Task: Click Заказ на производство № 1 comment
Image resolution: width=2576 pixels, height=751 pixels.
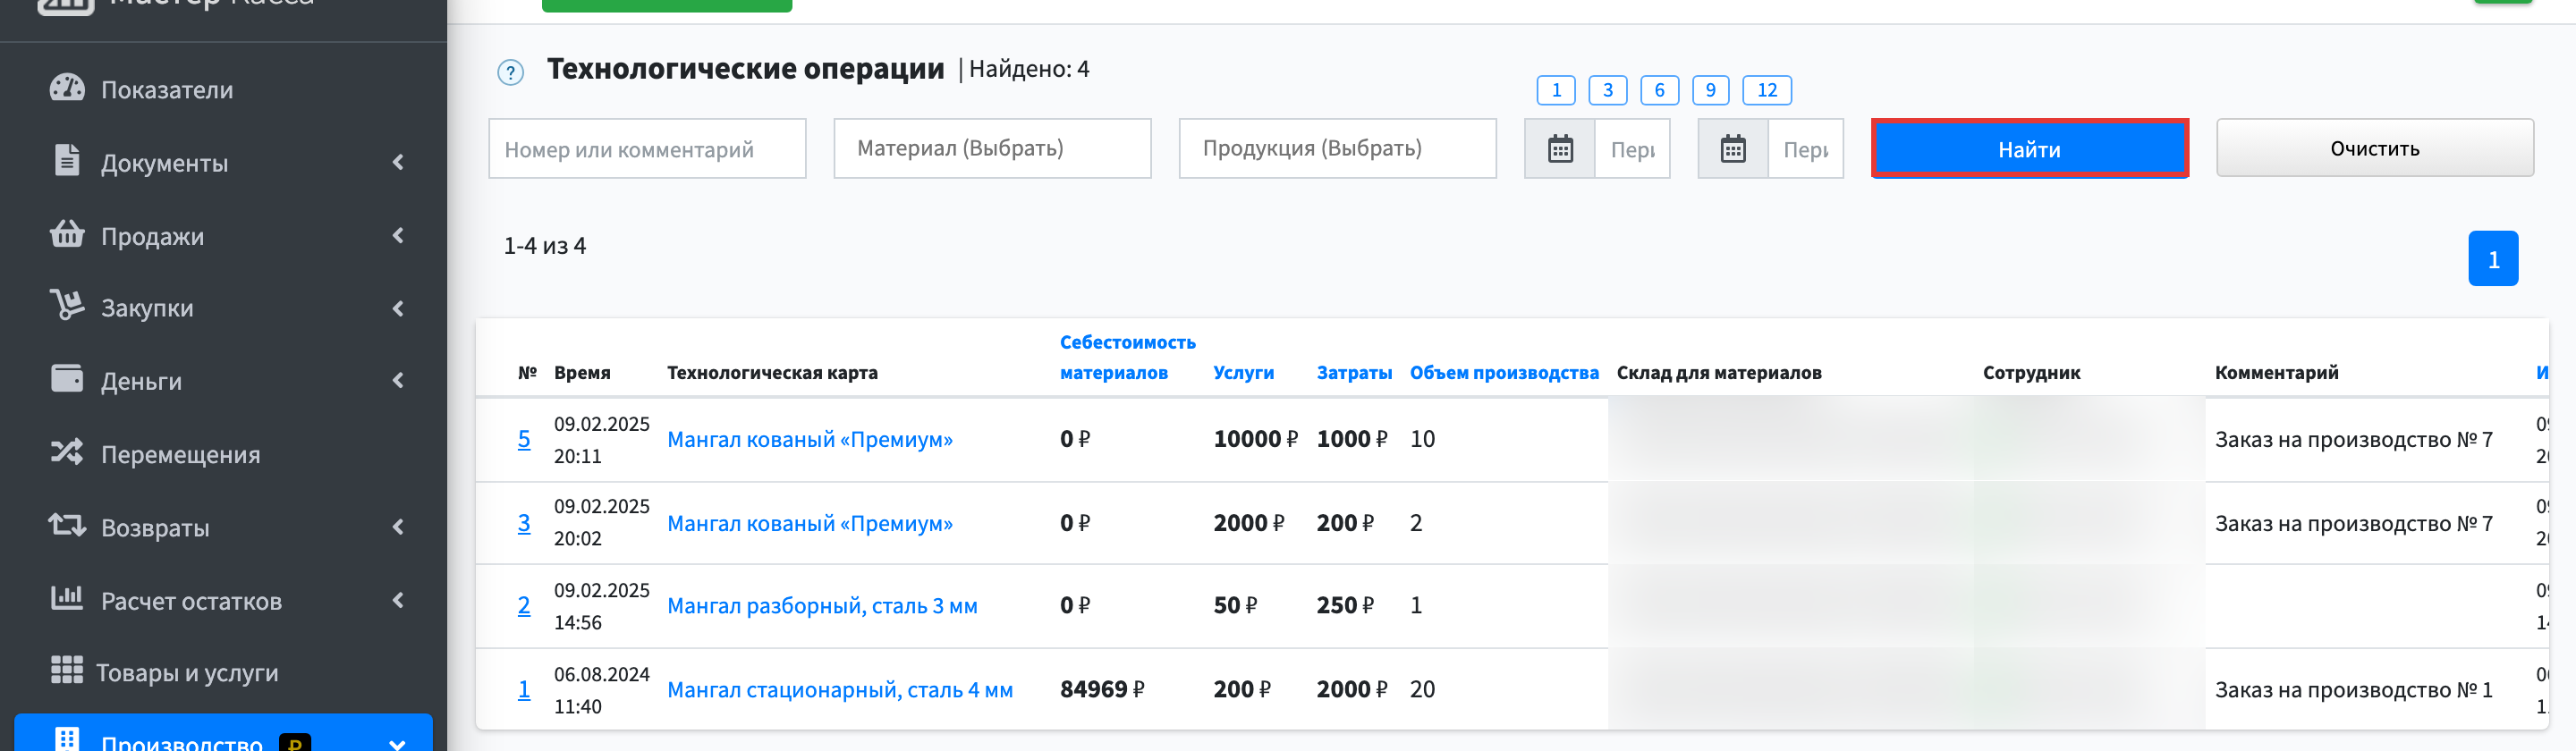Action: (2353, 690)
